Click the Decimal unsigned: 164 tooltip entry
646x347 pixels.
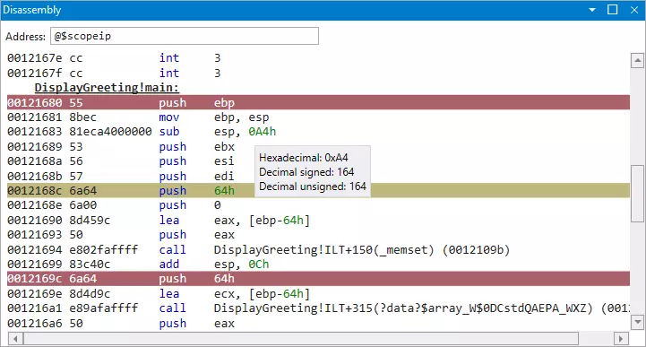pyautogui.click(x=313, y=187)
